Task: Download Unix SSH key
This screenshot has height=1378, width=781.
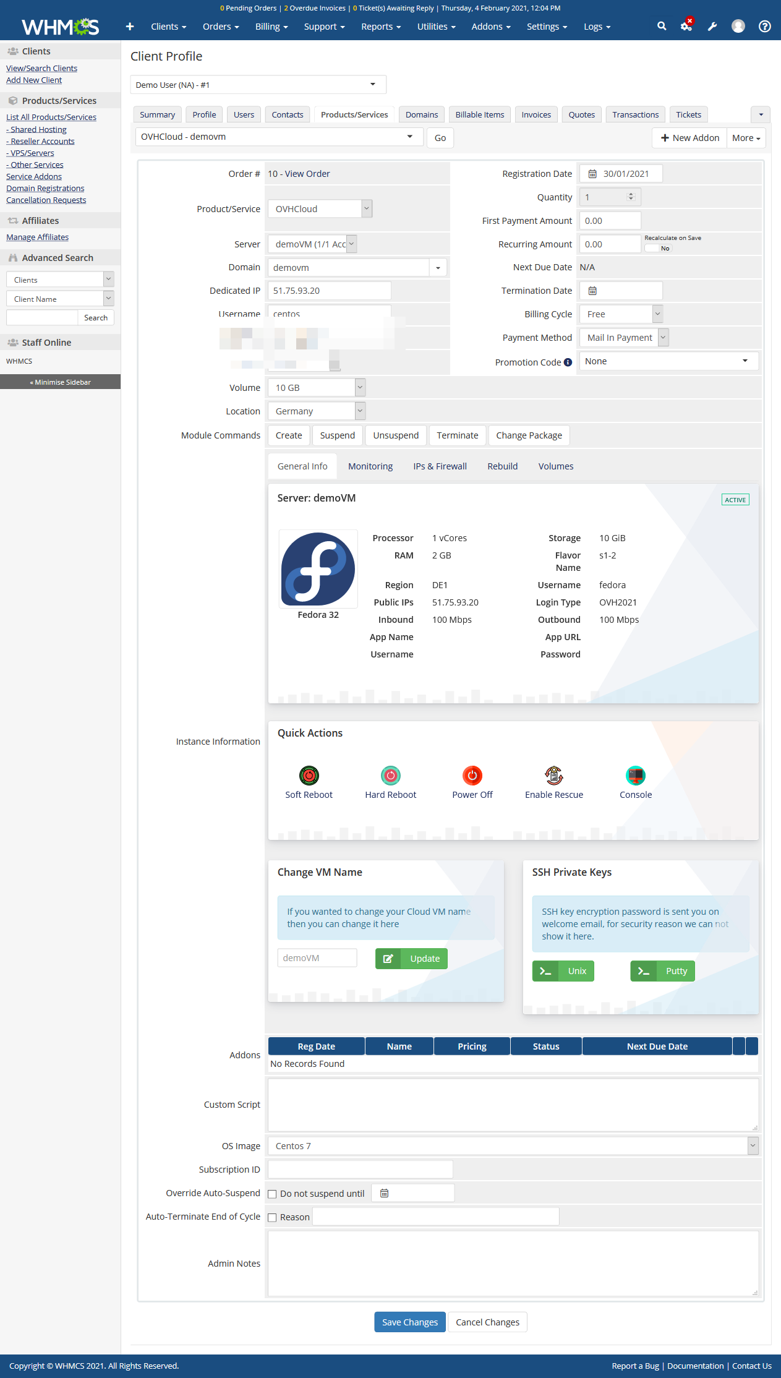Action: (x=563, y=971)
